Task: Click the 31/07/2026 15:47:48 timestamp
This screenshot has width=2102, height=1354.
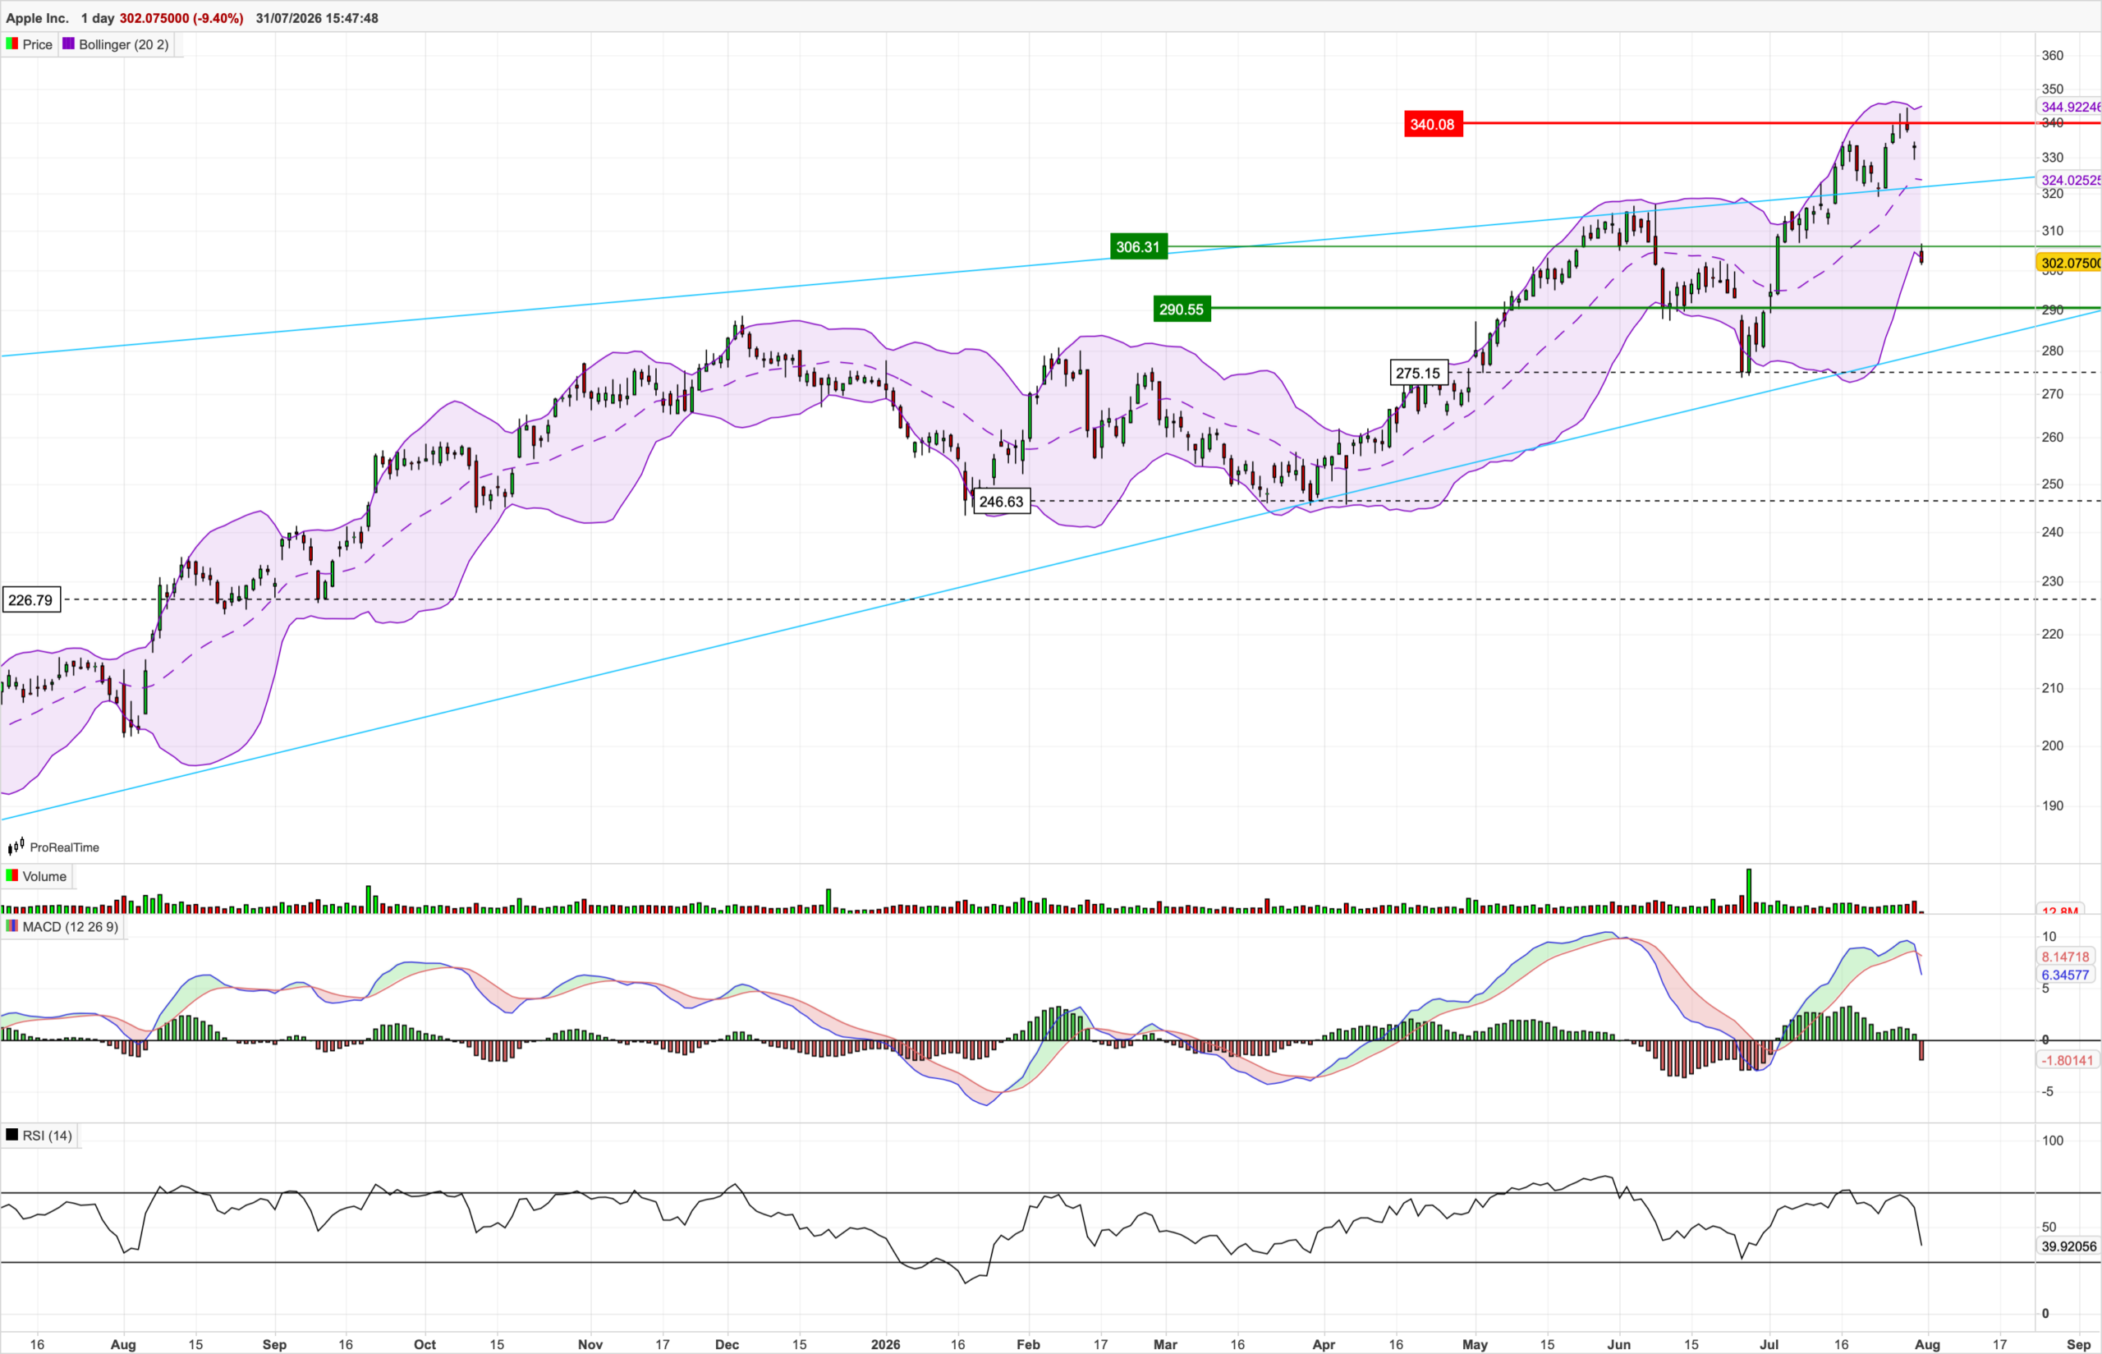Action: tap(318, 18)
